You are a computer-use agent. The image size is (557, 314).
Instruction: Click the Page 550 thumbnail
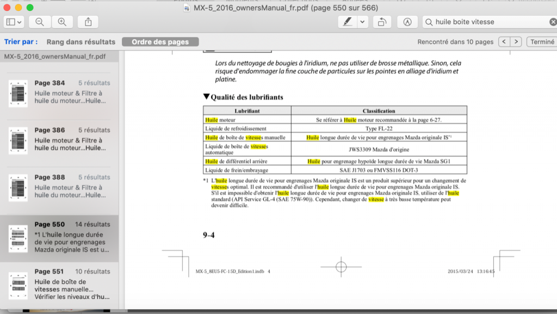[18, 238]
